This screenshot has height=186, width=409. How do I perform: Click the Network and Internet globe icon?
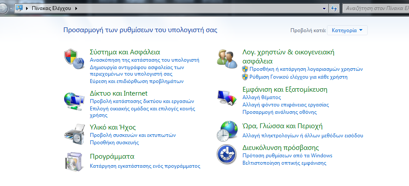point(74,101)
